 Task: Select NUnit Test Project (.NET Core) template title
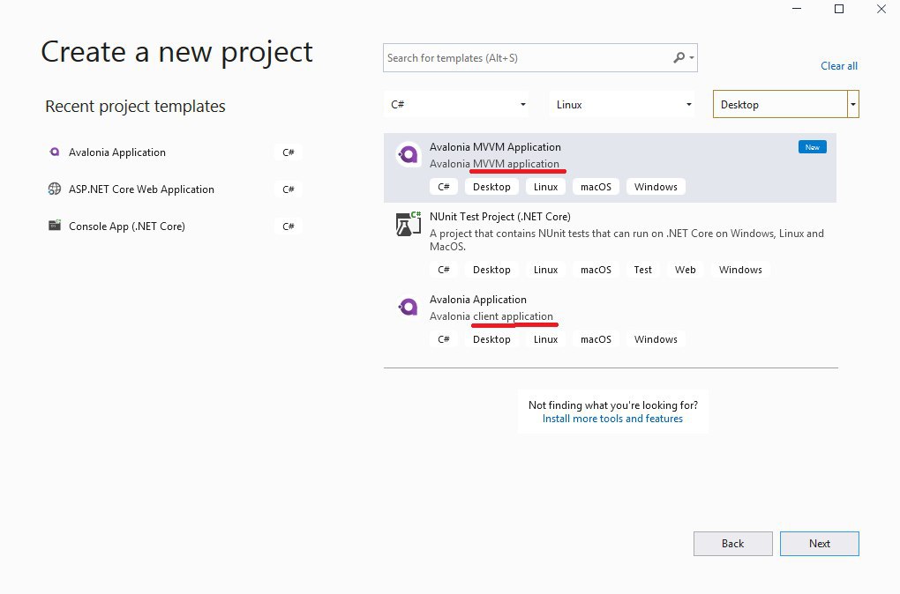(x=500, y=217)
